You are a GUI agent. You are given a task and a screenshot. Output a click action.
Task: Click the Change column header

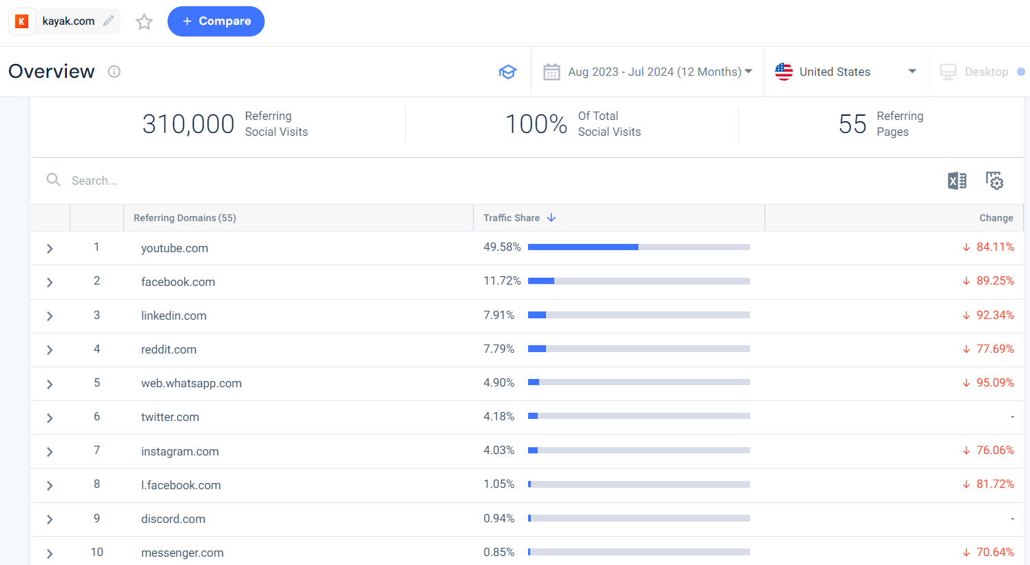point(996,218)
